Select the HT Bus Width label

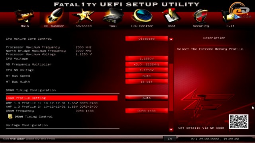tap(18, 81)
